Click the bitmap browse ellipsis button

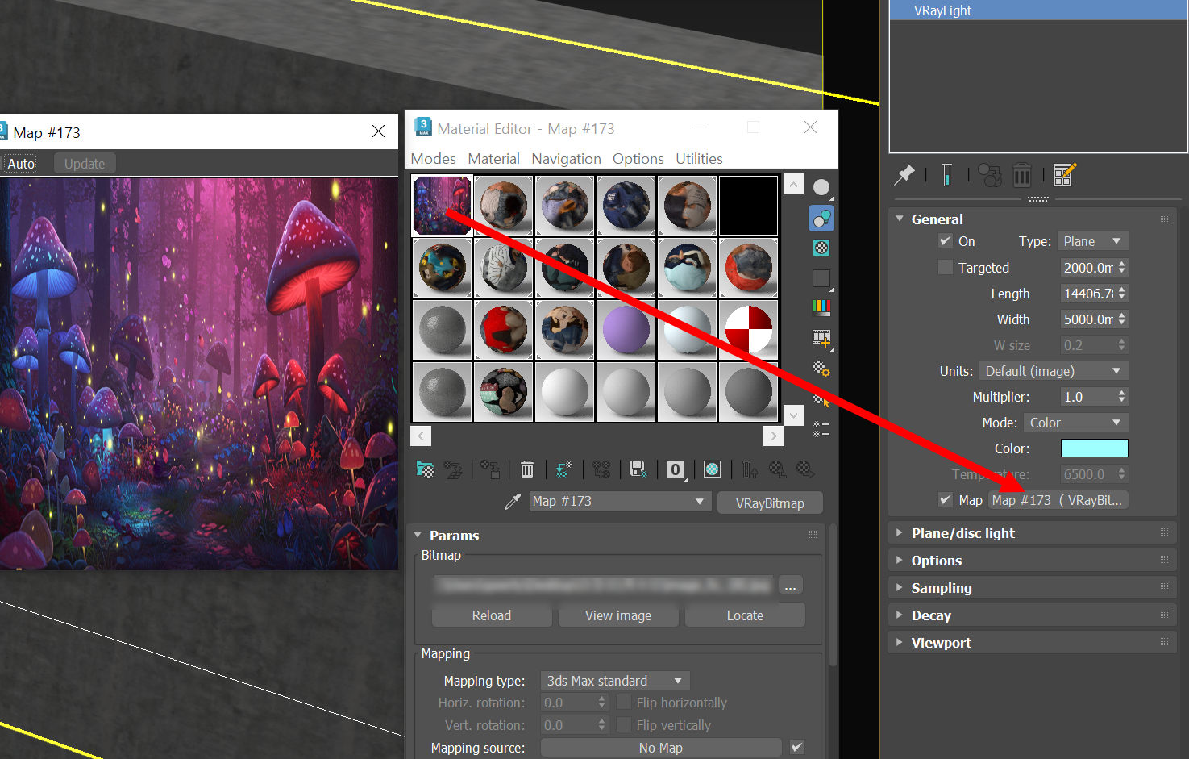pos(790,586)
